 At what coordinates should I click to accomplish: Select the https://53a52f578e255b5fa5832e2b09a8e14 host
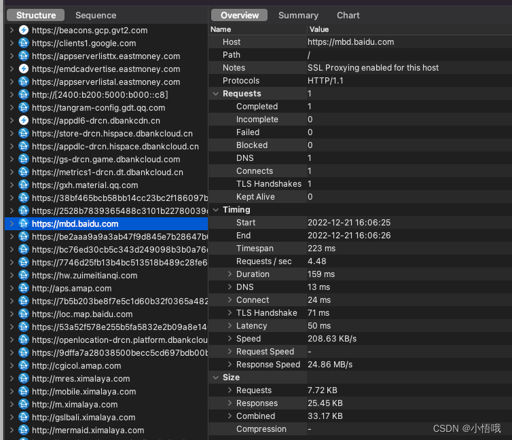click(x=107, y=327)
